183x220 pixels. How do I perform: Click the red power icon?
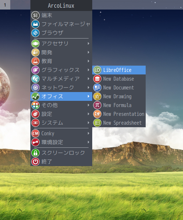pyautogui.click(x=35, y=162)
